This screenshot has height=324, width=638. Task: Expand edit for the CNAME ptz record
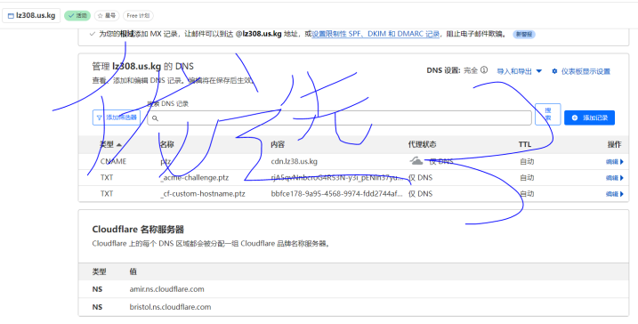point(614,162)
